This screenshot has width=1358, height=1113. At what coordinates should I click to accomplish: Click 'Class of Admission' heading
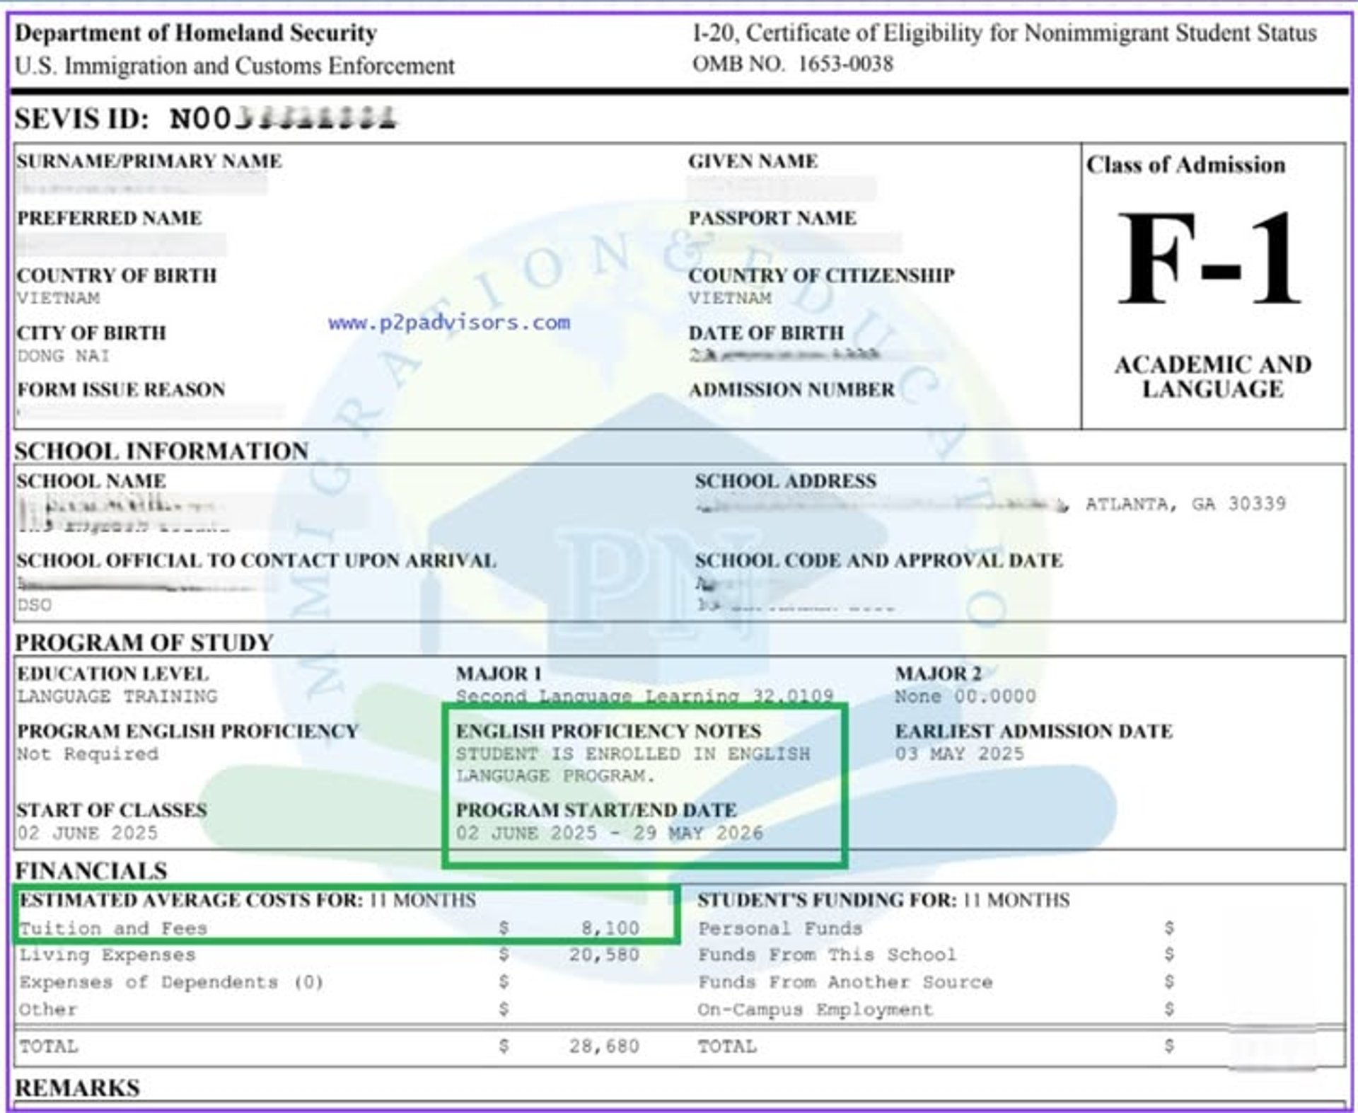coord(1186,165)
